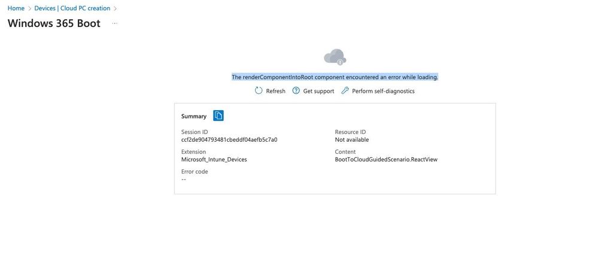Image resolution: width=598 pixels, height=259 pixels.
Task: Open the ellipsis menu beside Windows 365 Boot
Action: (x=115, y=23)
